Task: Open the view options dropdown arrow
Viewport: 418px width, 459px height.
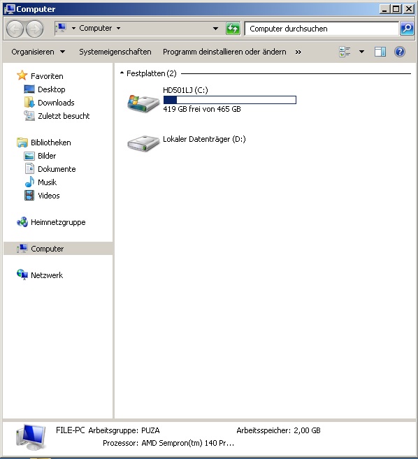Action: click(x=362, y=52)
